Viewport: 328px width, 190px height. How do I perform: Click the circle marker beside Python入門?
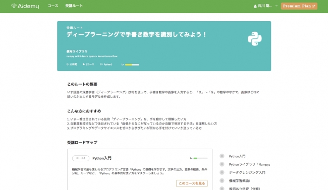pyautogui.click(x=222, y=156)
